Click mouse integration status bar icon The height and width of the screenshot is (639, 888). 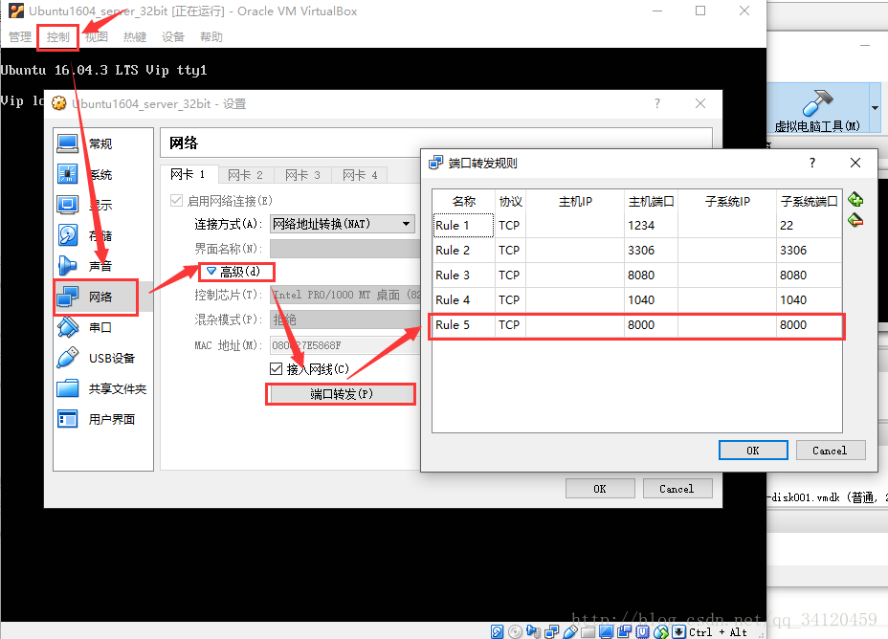point(660,631)
